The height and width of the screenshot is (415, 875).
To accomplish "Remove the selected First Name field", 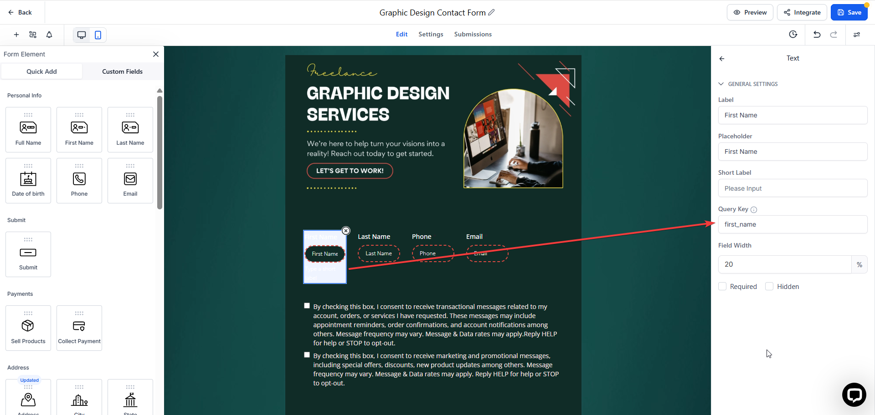I will (x=346, y=231).
